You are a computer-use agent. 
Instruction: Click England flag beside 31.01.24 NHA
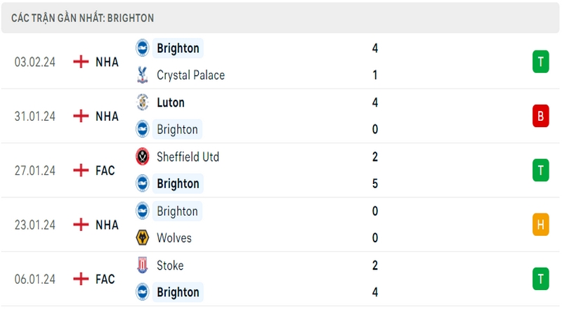81,116
